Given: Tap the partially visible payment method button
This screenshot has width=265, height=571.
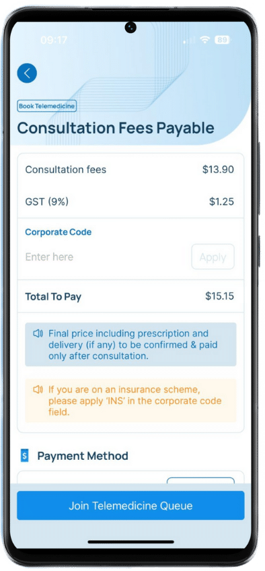Looking at the screenshot, I should point(200,480).
